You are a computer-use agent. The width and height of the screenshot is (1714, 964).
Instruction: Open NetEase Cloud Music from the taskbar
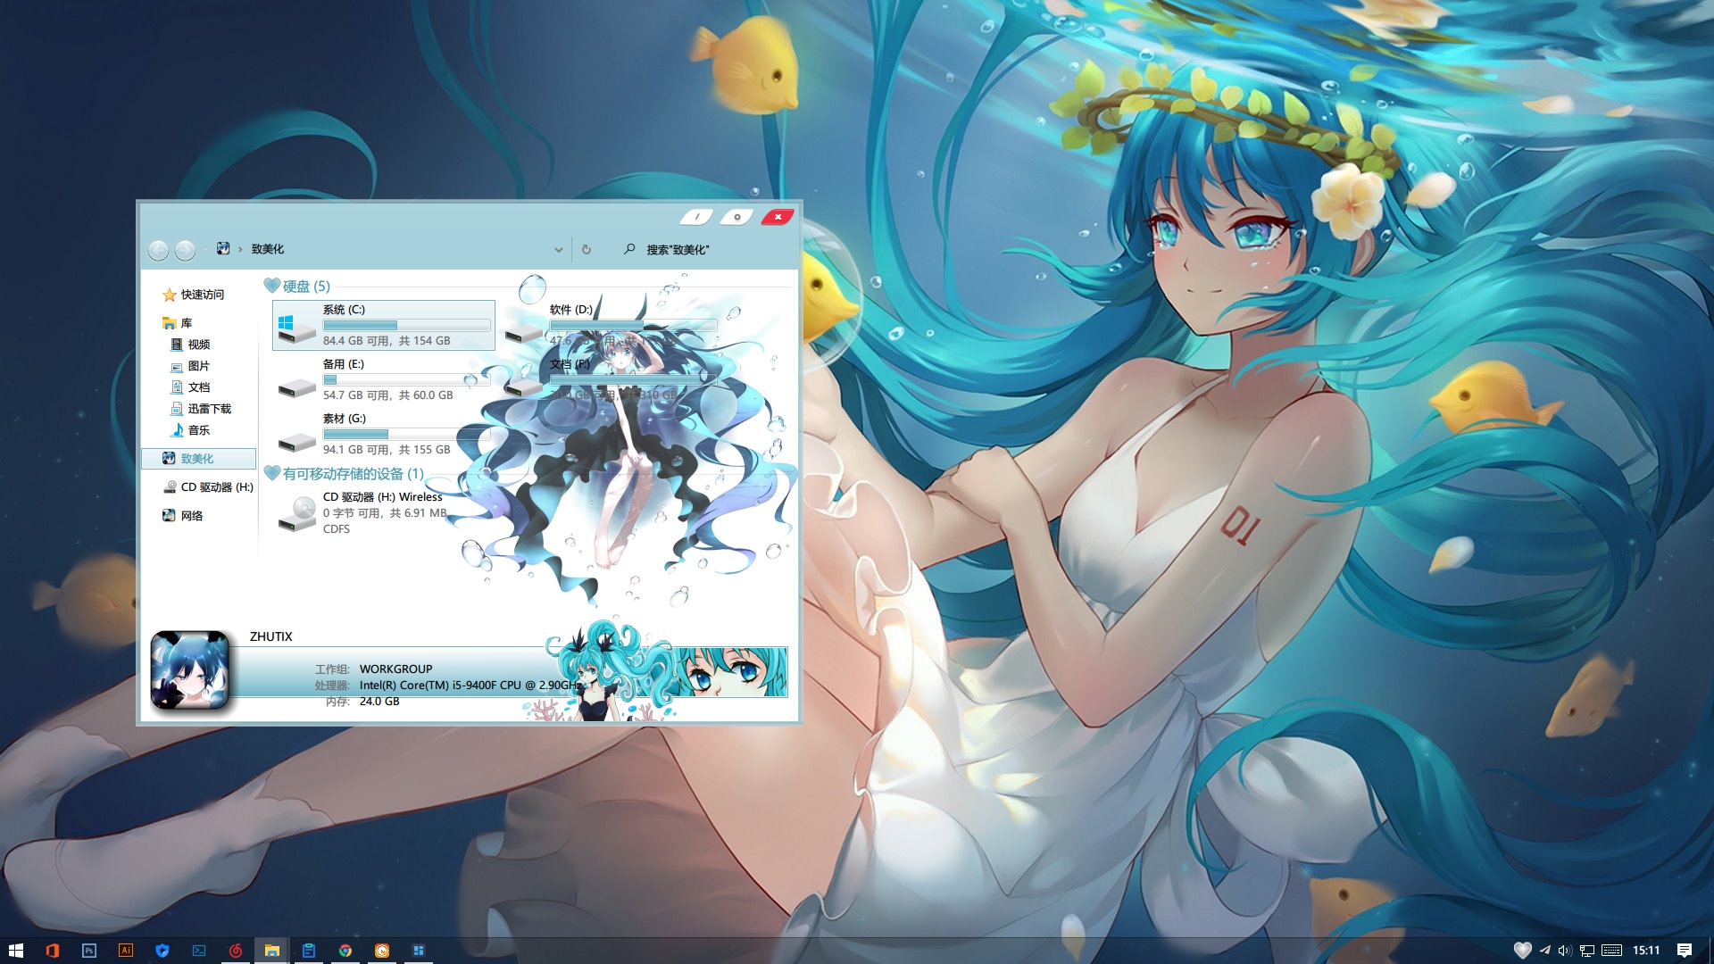pos(236,949)
